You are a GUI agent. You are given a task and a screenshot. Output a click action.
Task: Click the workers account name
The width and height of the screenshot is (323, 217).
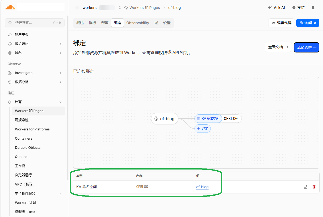89,8
